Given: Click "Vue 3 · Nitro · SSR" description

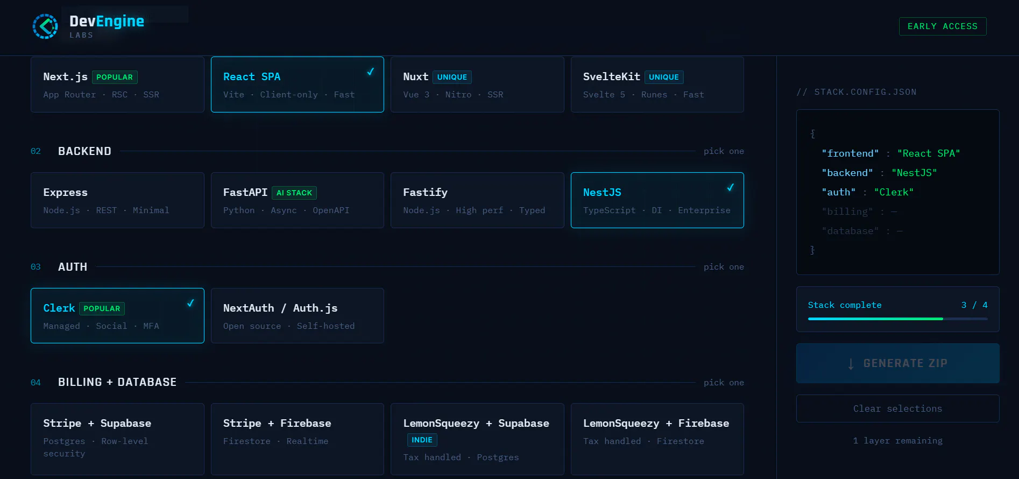Looking at the screenshot, I should tap(454, 95).
